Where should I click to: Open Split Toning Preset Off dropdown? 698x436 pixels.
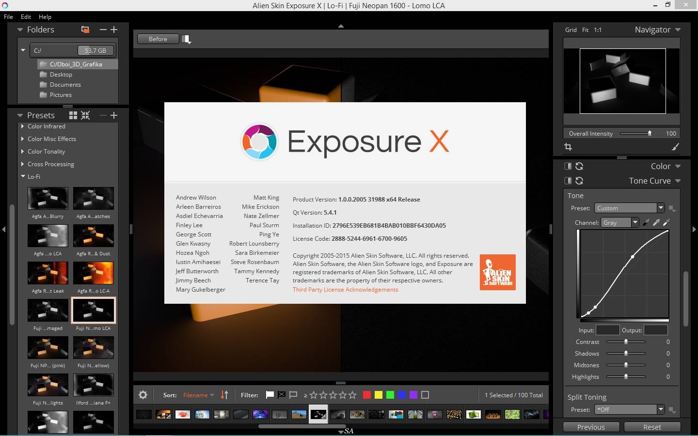[x=629, y=410]
